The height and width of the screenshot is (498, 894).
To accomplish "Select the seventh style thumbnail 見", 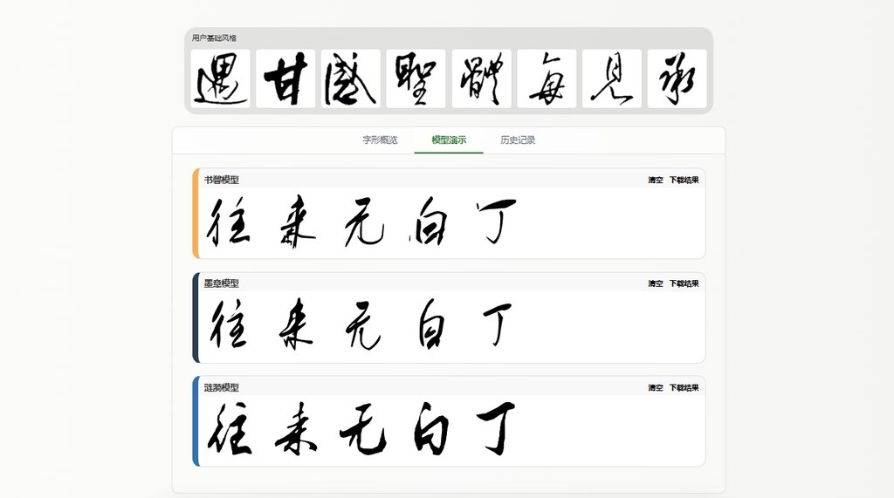I will point(612,78).
